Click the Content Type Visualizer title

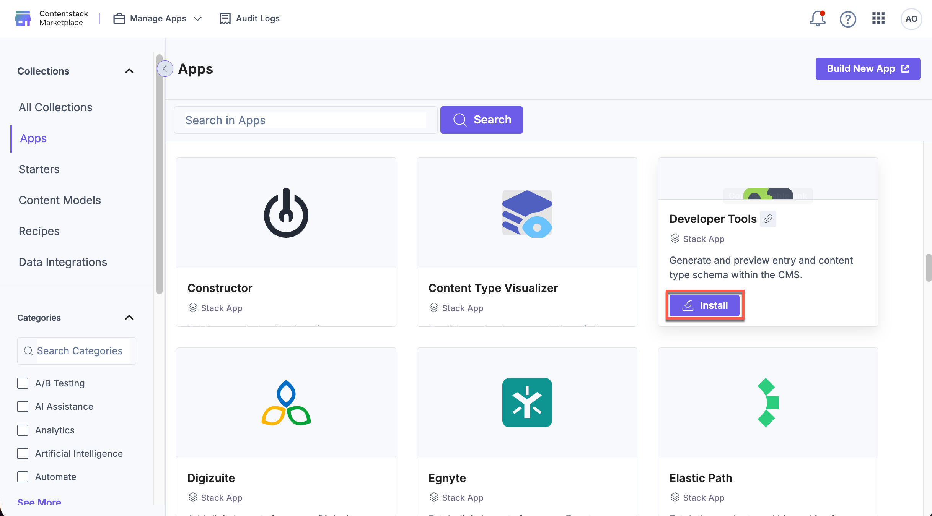[493, 288]
